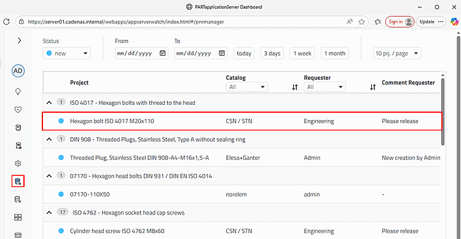Click the CSN / STN cell for Hexagon bolt ISO 4017 M20x110
The height and width of the screenshot is (239, 461).
pos(239,121)
